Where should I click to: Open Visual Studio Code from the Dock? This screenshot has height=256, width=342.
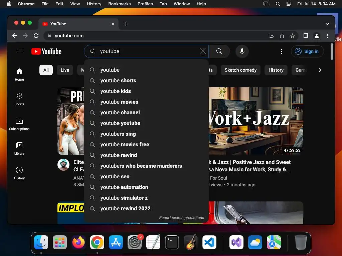tap(209, 242)
